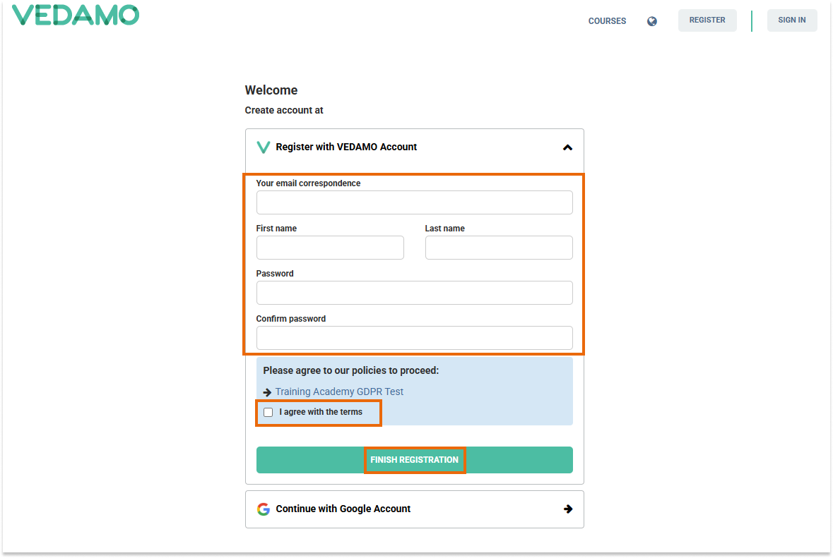Click the email correspondence input field
The height and width of the screenshot is (558, 833).
tap(414, 202)
